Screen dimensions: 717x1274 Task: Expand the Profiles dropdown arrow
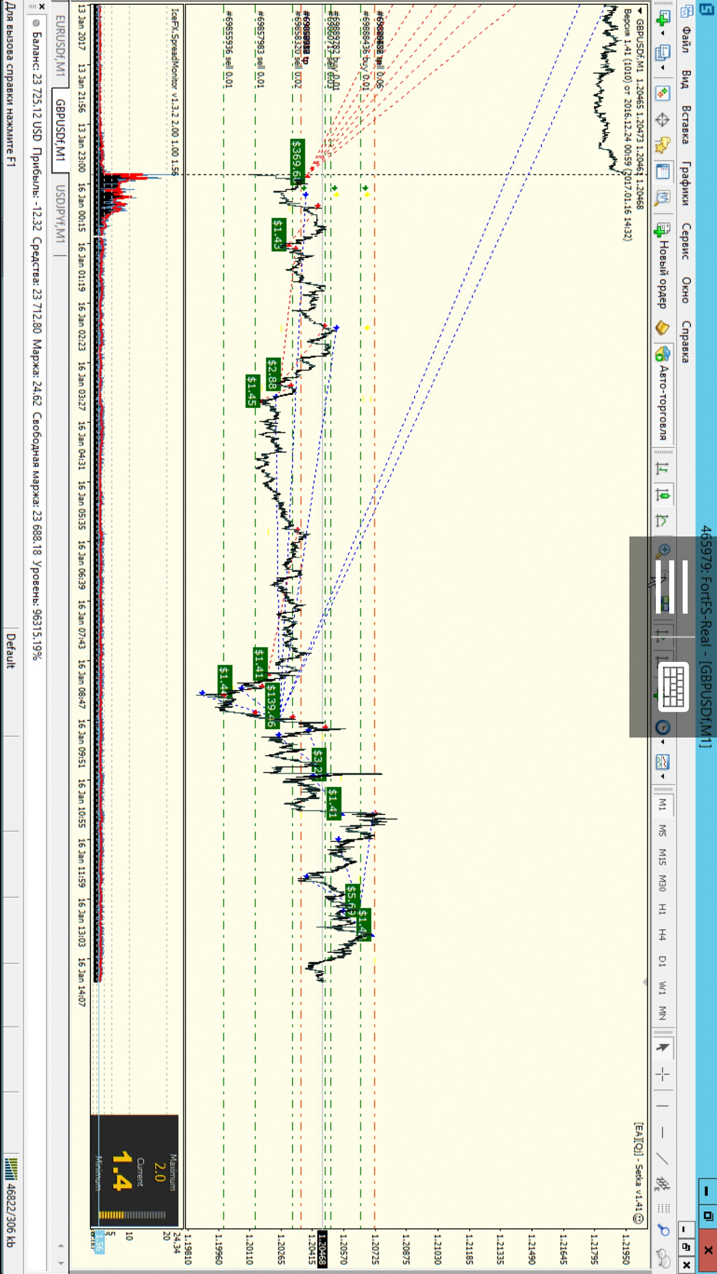[663, 67]
